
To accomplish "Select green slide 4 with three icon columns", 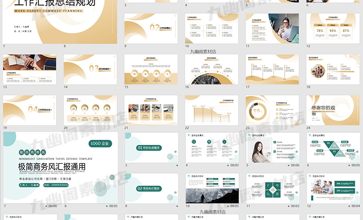I will pos(212,148).
